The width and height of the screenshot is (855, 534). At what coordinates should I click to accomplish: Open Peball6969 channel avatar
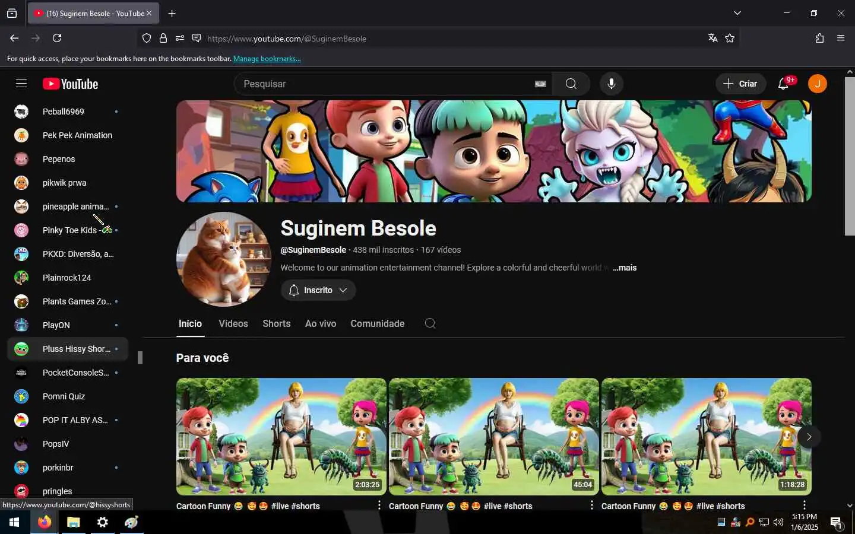coord(21,112)
